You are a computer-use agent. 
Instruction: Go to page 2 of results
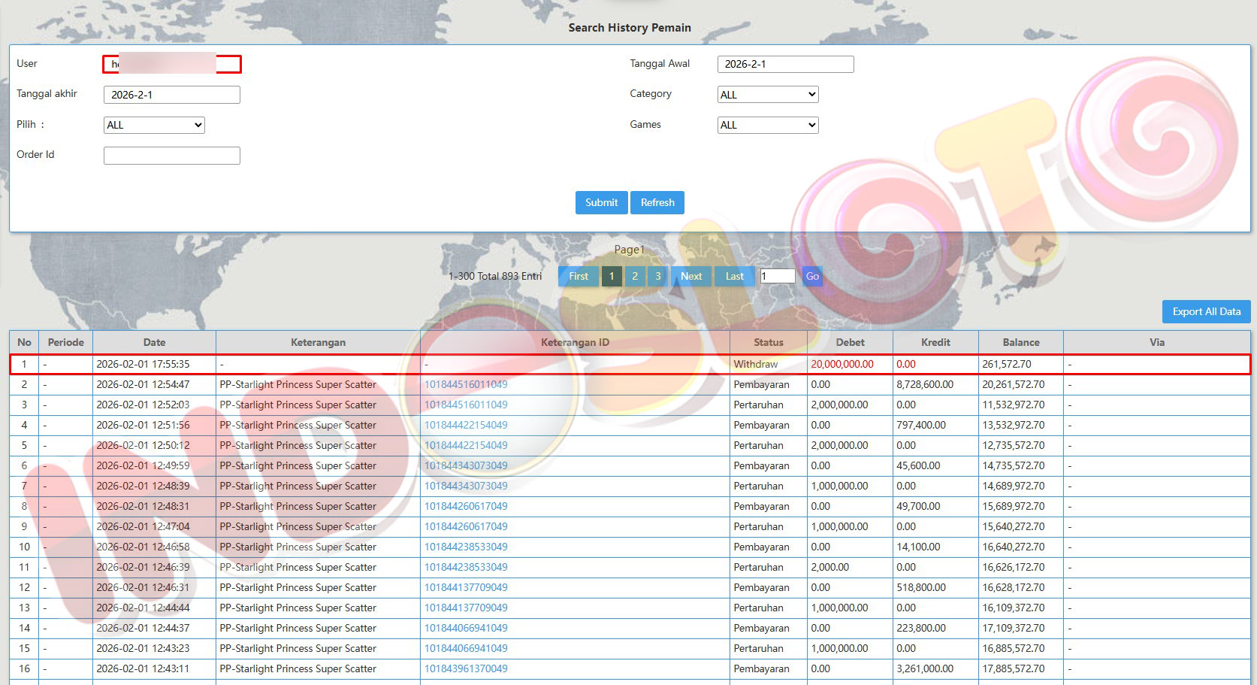pyautogui.click(x=635, y=276)
